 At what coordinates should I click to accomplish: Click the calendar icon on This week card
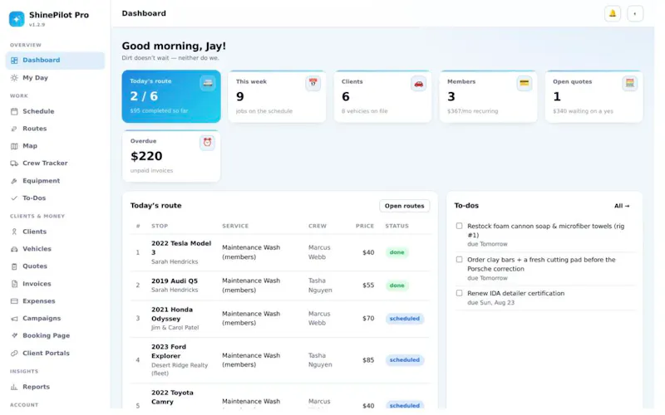pos(313,83)
